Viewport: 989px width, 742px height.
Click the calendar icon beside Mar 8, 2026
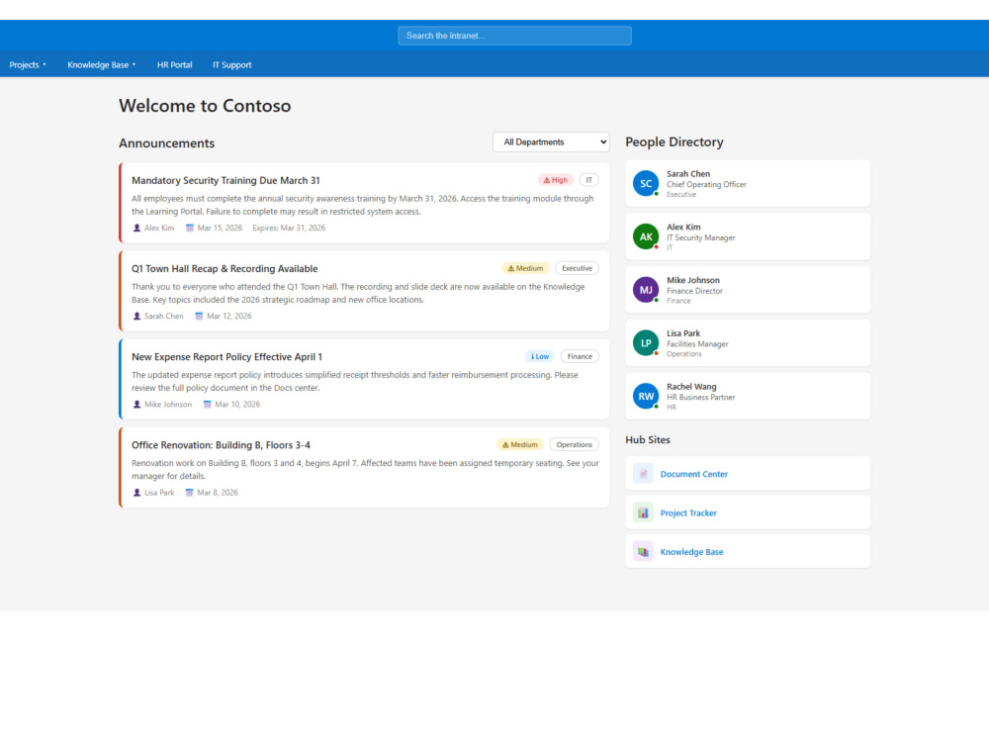pos(189,493)
